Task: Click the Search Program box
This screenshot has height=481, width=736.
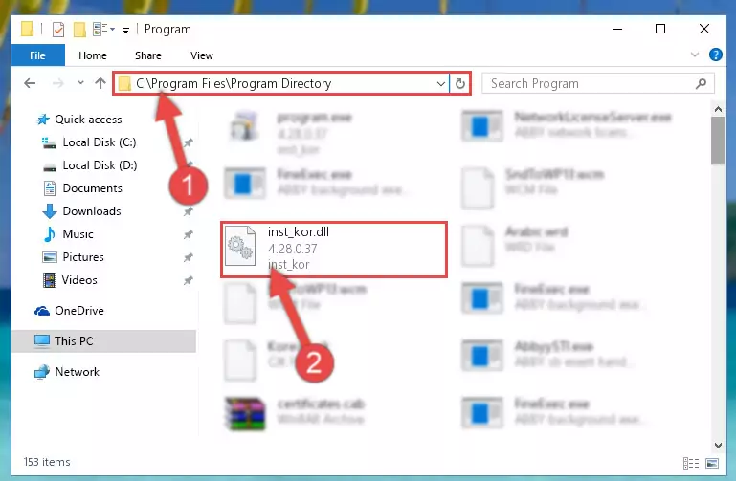Action: 597,83
